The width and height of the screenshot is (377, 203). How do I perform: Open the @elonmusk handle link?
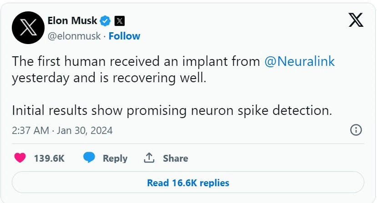tap(74, 36)
